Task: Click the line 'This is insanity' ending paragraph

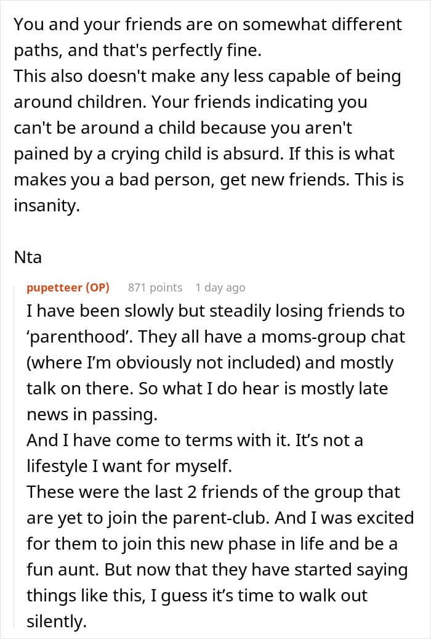Action: (x=46, y=205)
